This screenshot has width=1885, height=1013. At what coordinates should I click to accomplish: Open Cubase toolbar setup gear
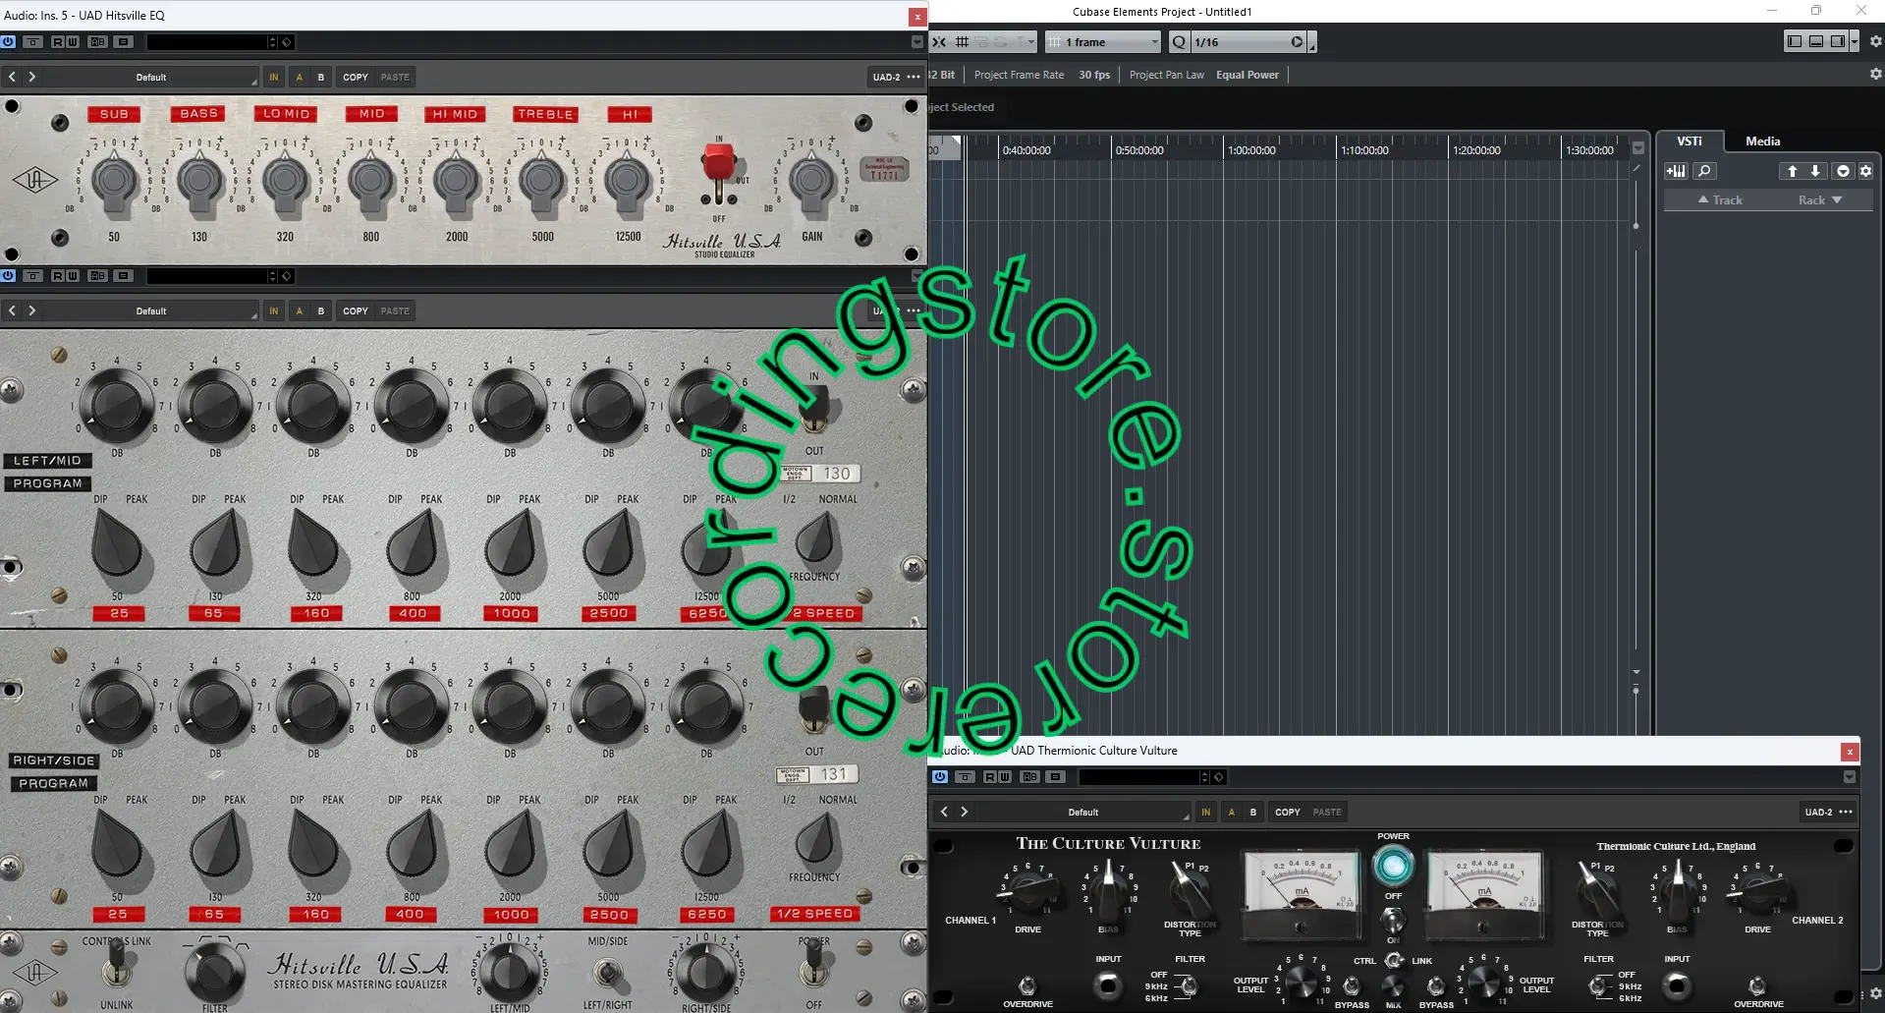click(1875, 41)
